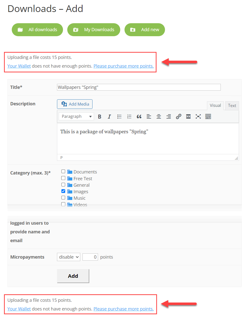Open Your Wallet link in bottom notice
Viewport: 250px width, 317px height.
19,309
